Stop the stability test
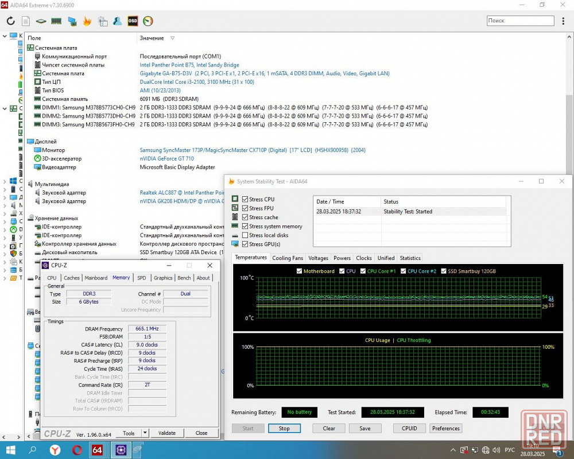Viewport: 574px width, 459px height. [284, 428]
